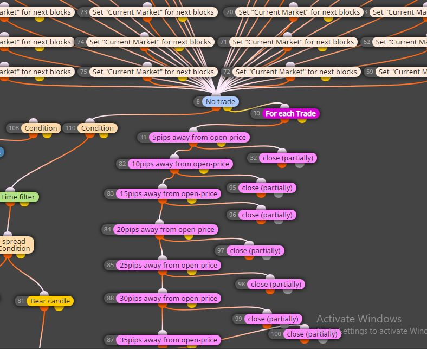Select "15pips away from open-price" block
The height and width of the screenshot is (349, 427).
tap(169, 193)
